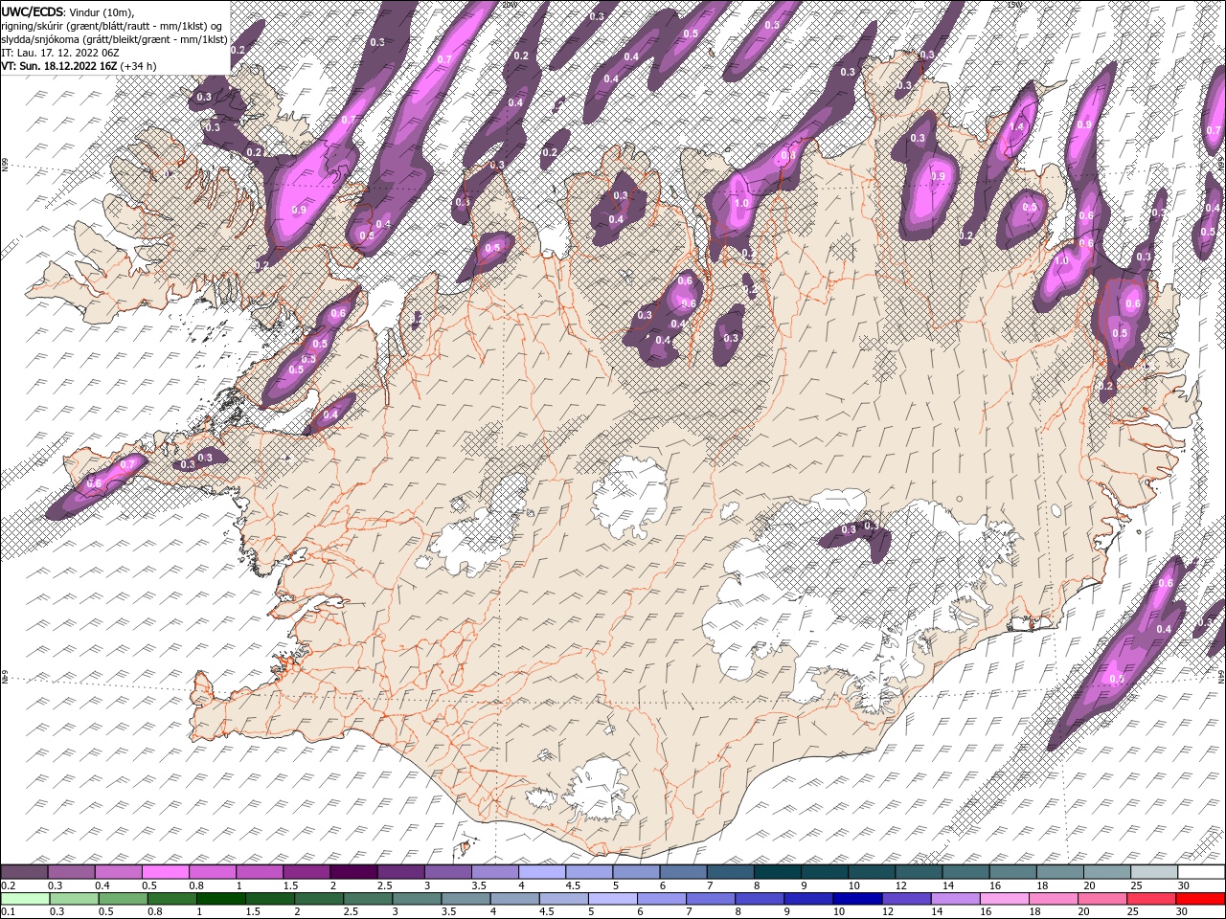This screenshot has width=1226, height=919.
Task: Select top legend swatch labeled 0.2 (dark mauve)
Action: pyautogui.click(x=24, y=872)
